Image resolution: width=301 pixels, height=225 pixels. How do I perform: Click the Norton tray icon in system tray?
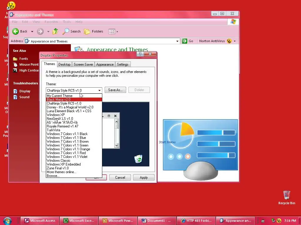pyautogui.click(x=279, y=221)
